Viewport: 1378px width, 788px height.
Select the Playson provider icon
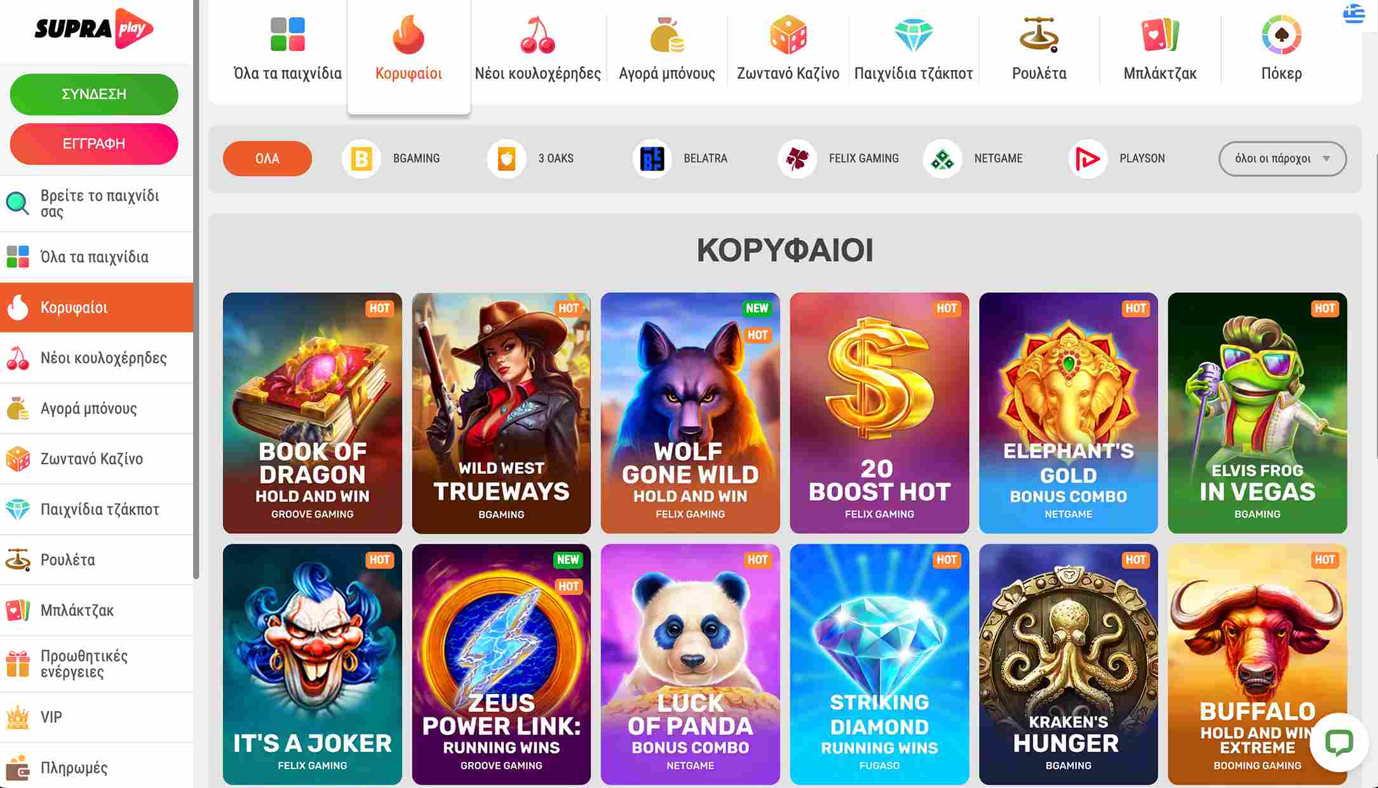tap(1087, 159)
